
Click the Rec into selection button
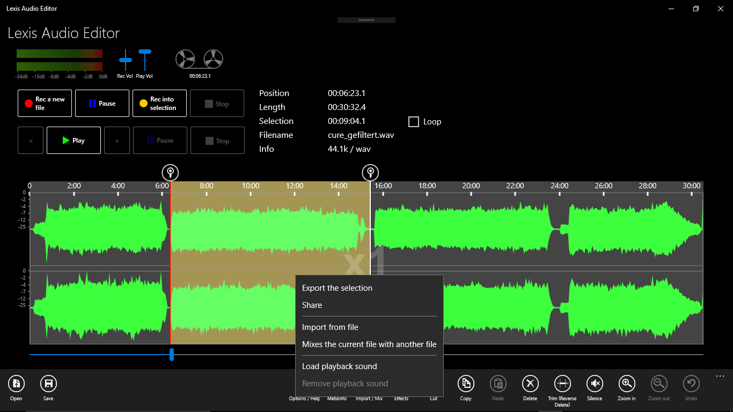tap(159, 103)
